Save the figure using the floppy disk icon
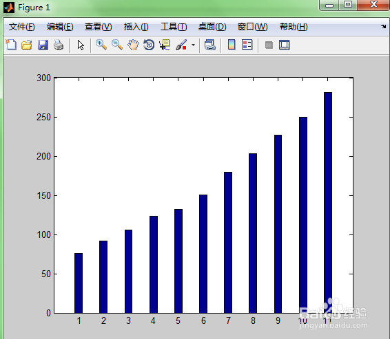The width and height of the screenshot is (390, 339). [43, 45]
